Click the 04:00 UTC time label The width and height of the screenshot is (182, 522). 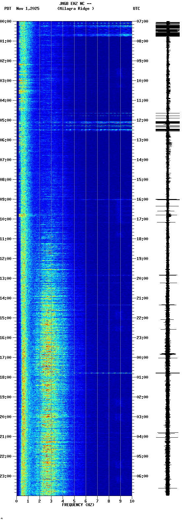(x=142, y=437)
